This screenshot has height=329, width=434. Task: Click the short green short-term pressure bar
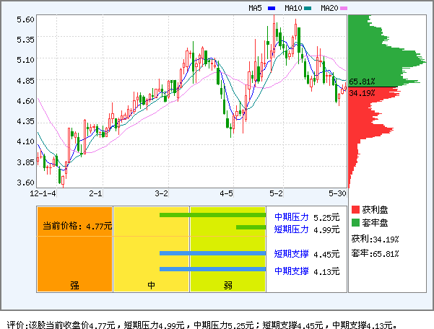click(x=251, y=227)
